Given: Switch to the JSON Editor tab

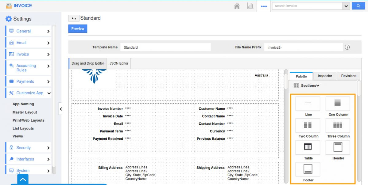Looking at the screenshot, I should coord(119,63).
